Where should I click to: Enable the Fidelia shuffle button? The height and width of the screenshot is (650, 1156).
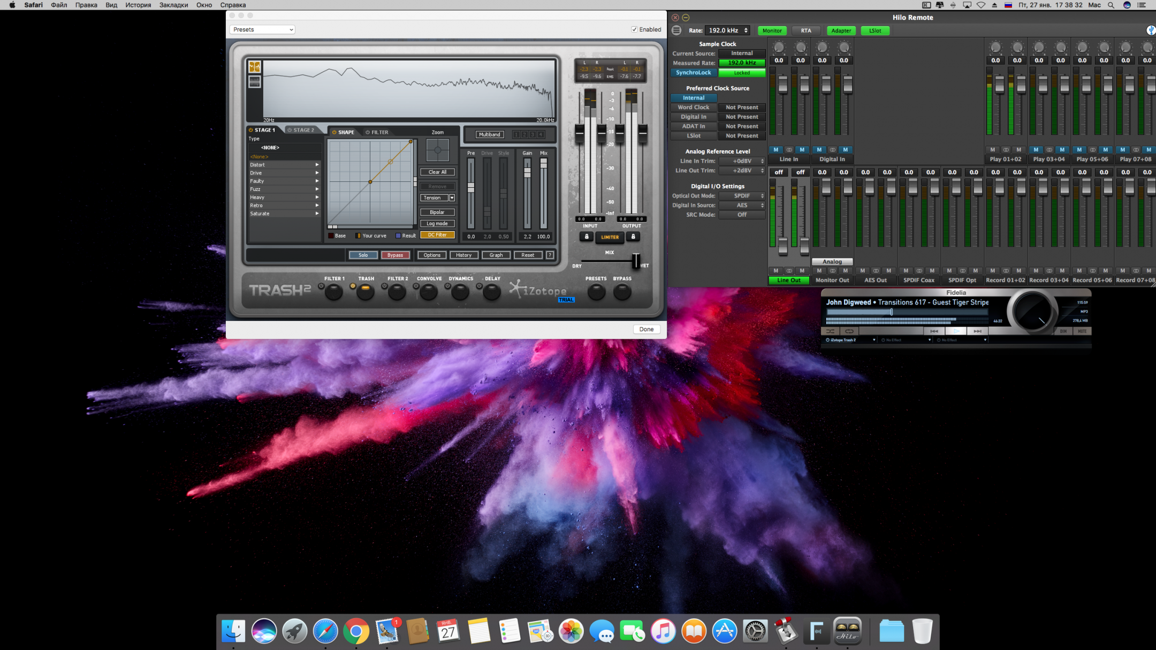[x=830, y=331]
